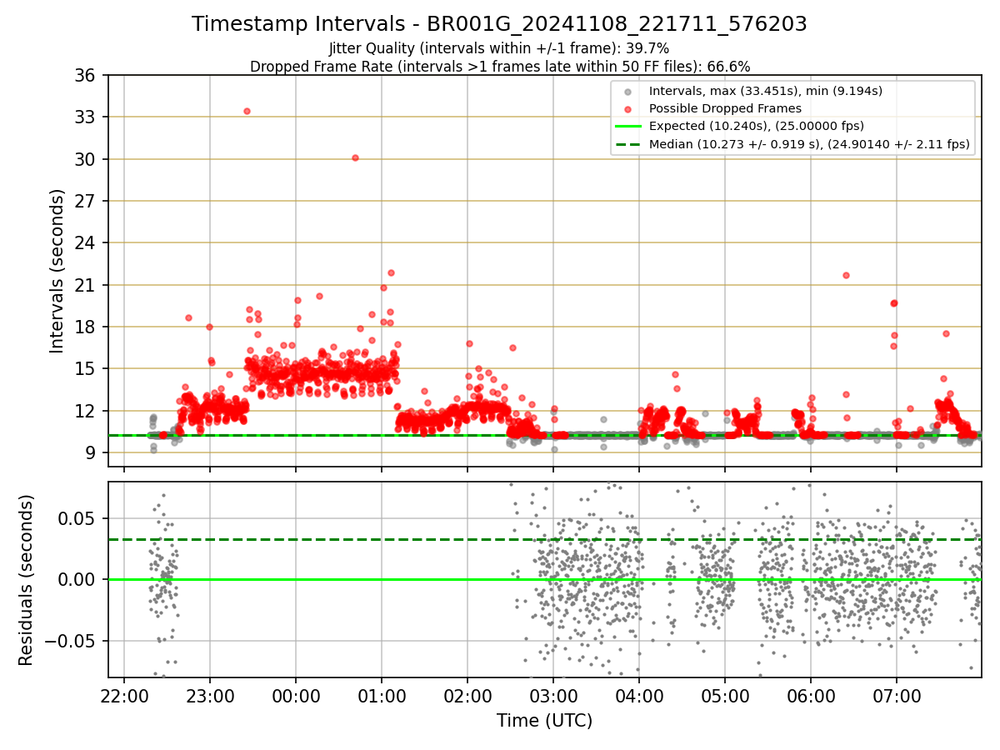Click the 02:00 time tick label
This screenshot has height=750, width=1000.
[x=467, y=695]
